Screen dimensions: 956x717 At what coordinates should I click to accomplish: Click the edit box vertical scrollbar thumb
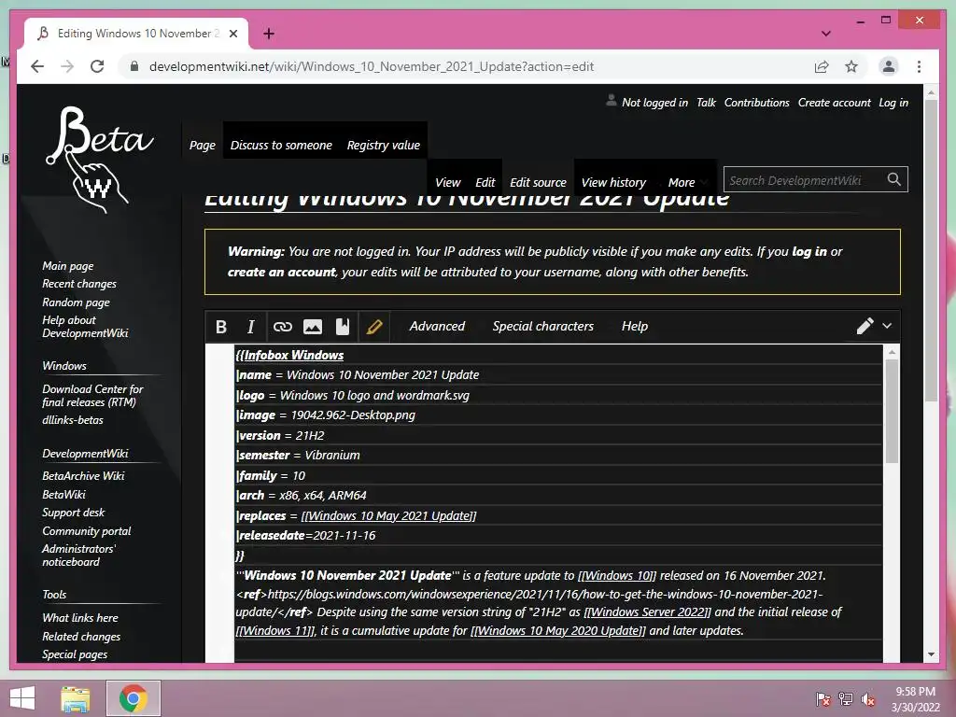pyautogui.click(x=892, y=411)
